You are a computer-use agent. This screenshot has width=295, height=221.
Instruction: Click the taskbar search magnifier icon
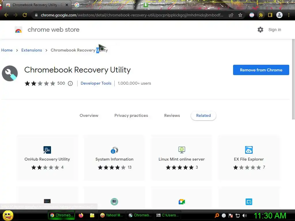[x=217, y=216]
